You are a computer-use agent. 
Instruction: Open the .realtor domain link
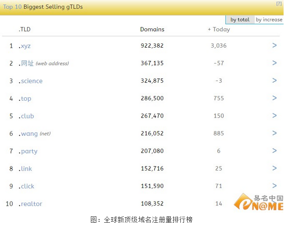(x=31, y=204)
